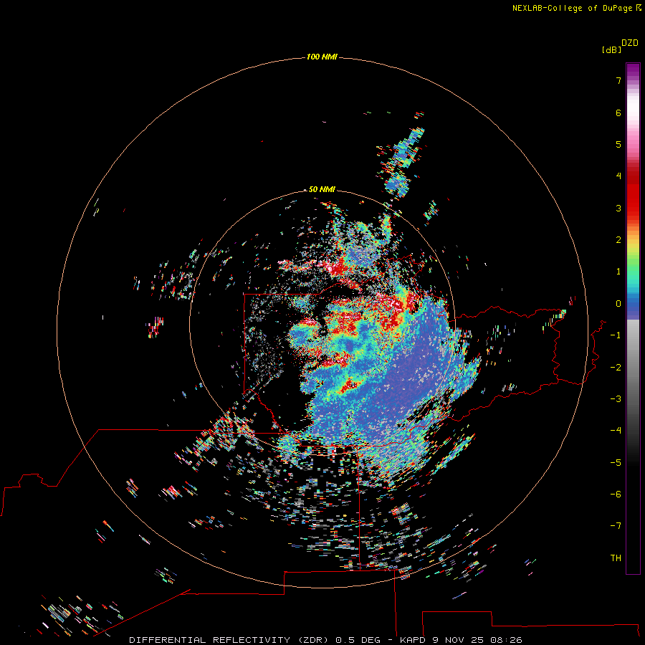
Task: Click the -7 value on color scale
Action: click(616, 526)
